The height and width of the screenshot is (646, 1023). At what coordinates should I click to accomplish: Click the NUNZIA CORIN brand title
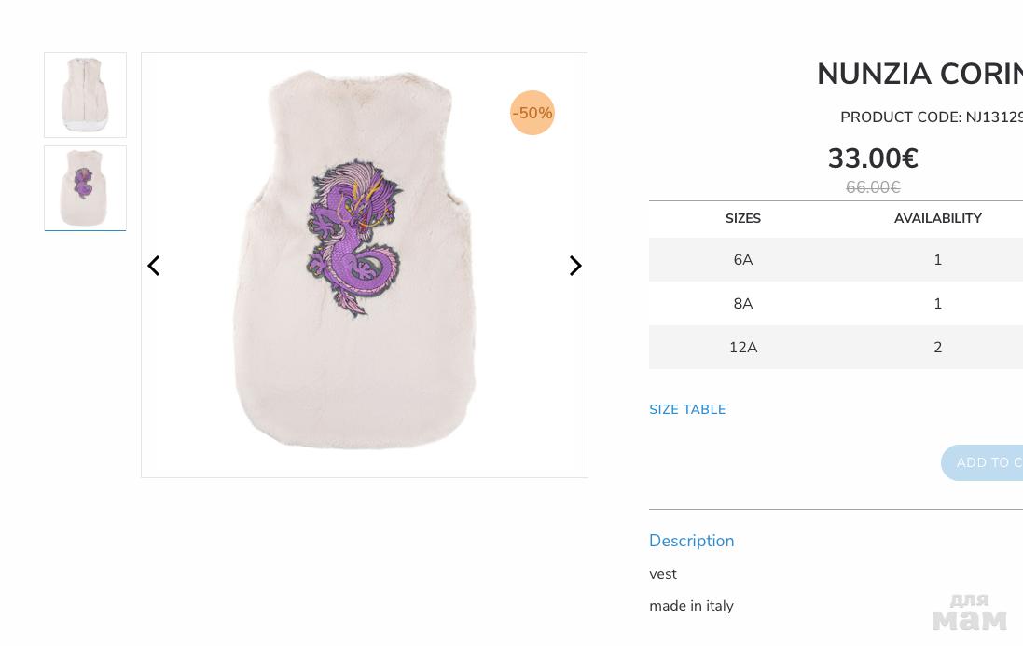tap(919, 75)
